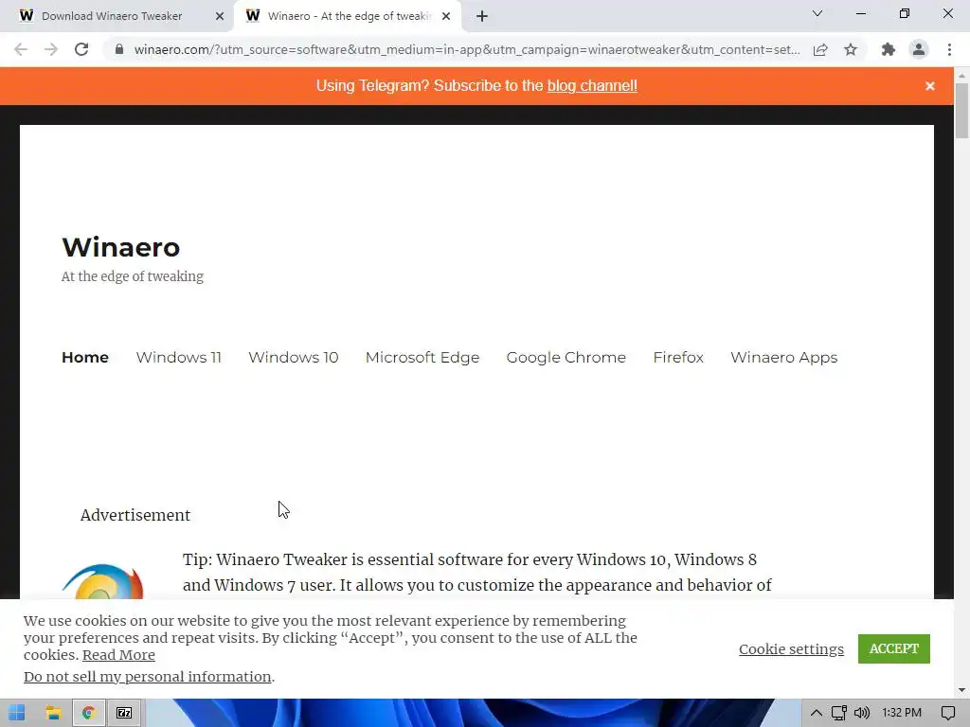Open the Windows 10 menu section
Image resolution: width=970 pixels, height=727 pixels.
(294, 357)
